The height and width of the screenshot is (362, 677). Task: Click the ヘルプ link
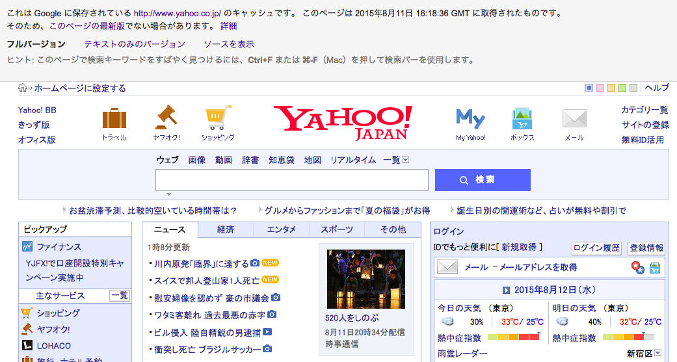[x=657, y=88]
